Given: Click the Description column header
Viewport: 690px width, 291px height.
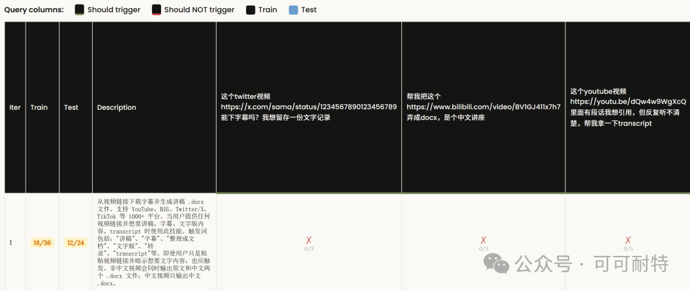Looking at the screenshot, I should coord(154,107).
